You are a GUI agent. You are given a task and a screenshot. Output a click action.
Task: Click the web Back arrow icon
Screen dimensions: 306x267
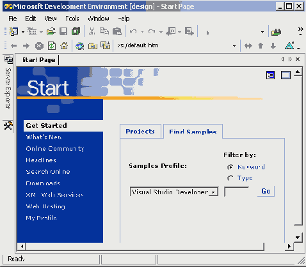point(14,46)
